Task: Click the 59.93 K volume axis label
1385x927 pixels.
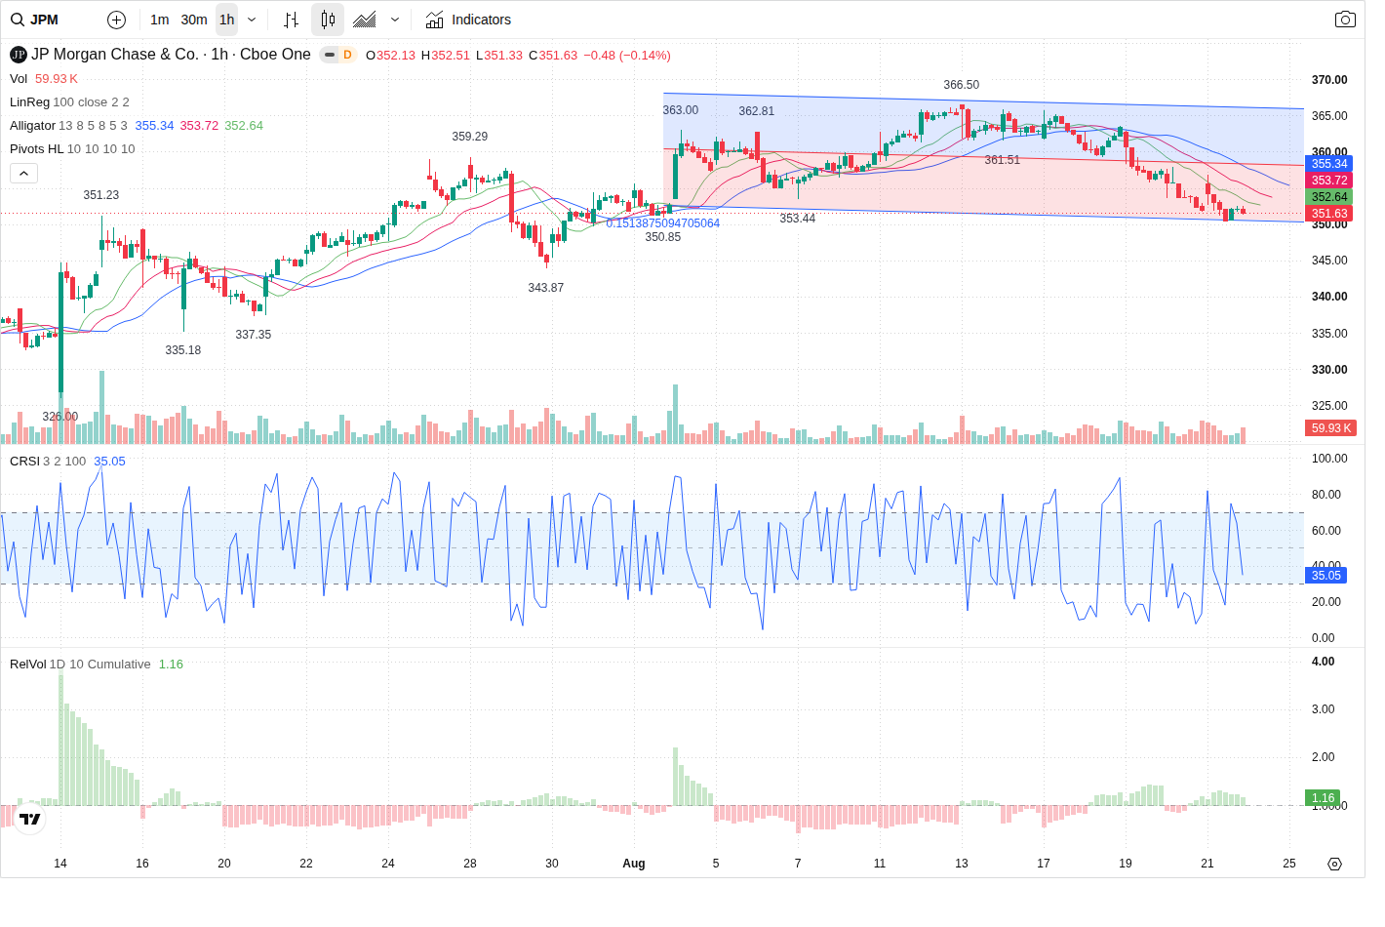Action: [x=1330, y=428]
